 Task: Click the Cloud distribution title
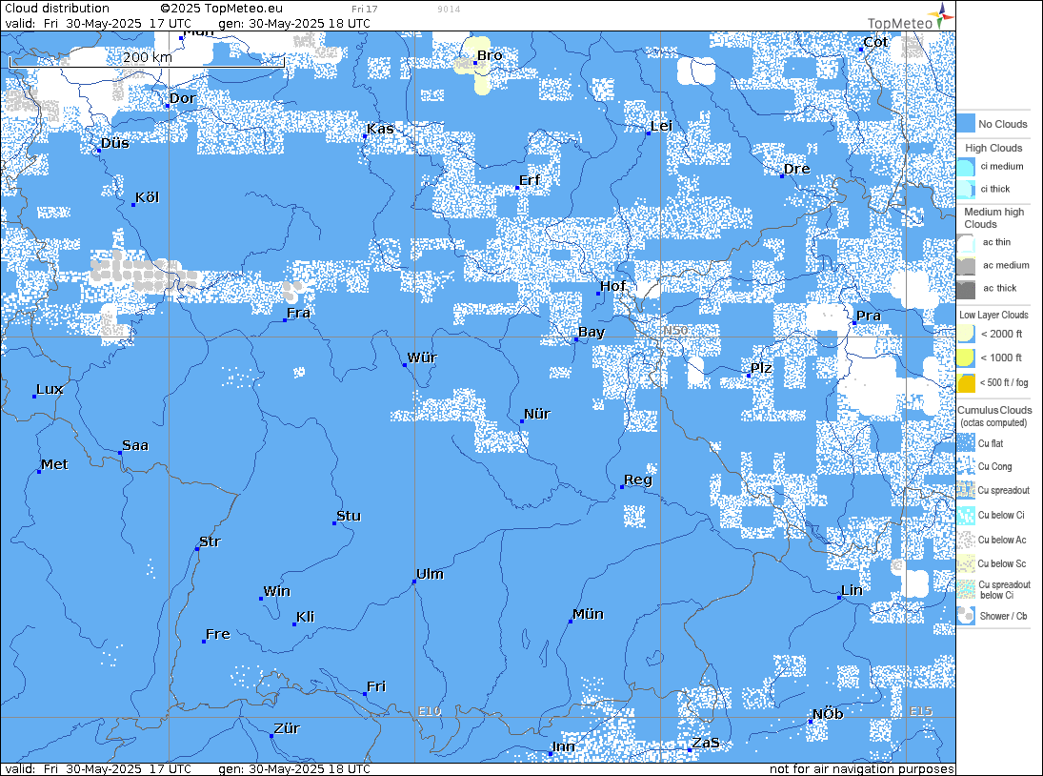(x=57, y=9)
